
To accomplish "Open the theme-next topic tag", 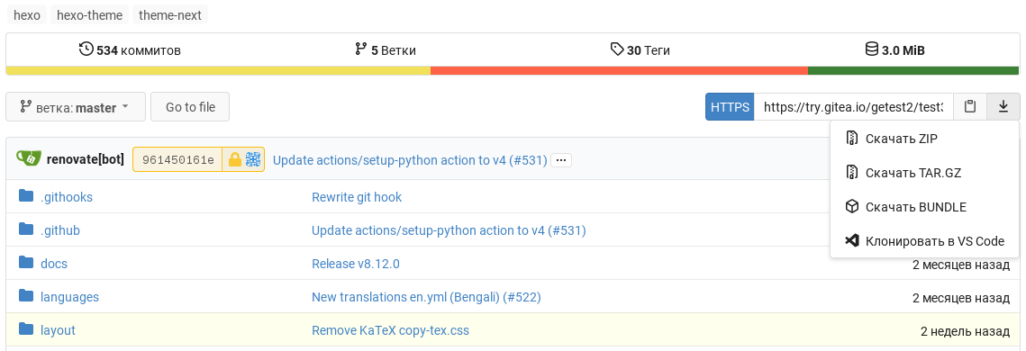I will click(170, 15).
